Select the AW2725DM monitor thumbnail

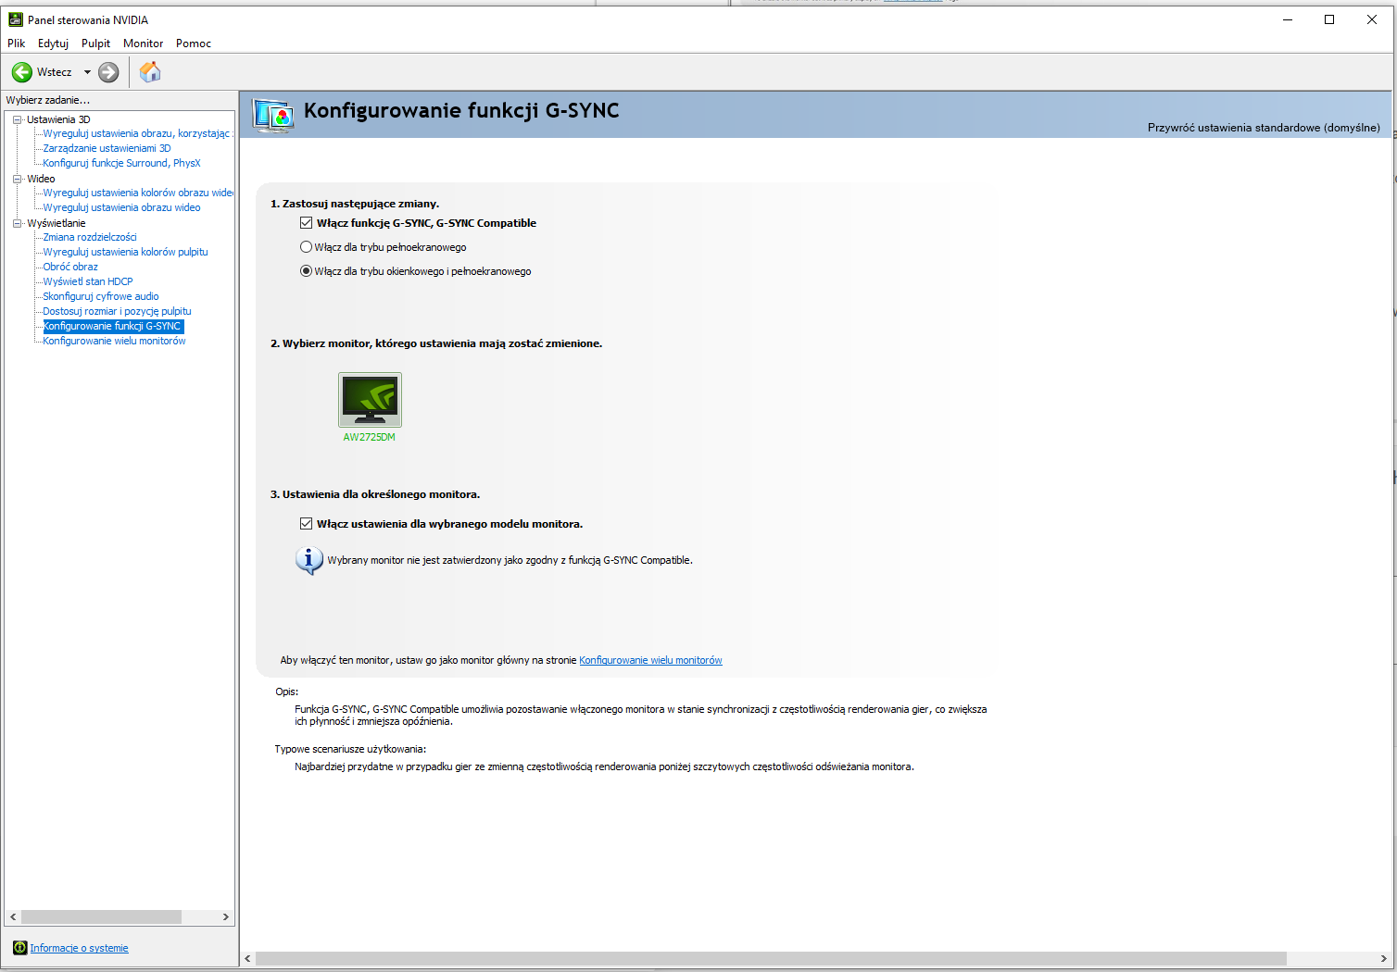tap(370, 400)
